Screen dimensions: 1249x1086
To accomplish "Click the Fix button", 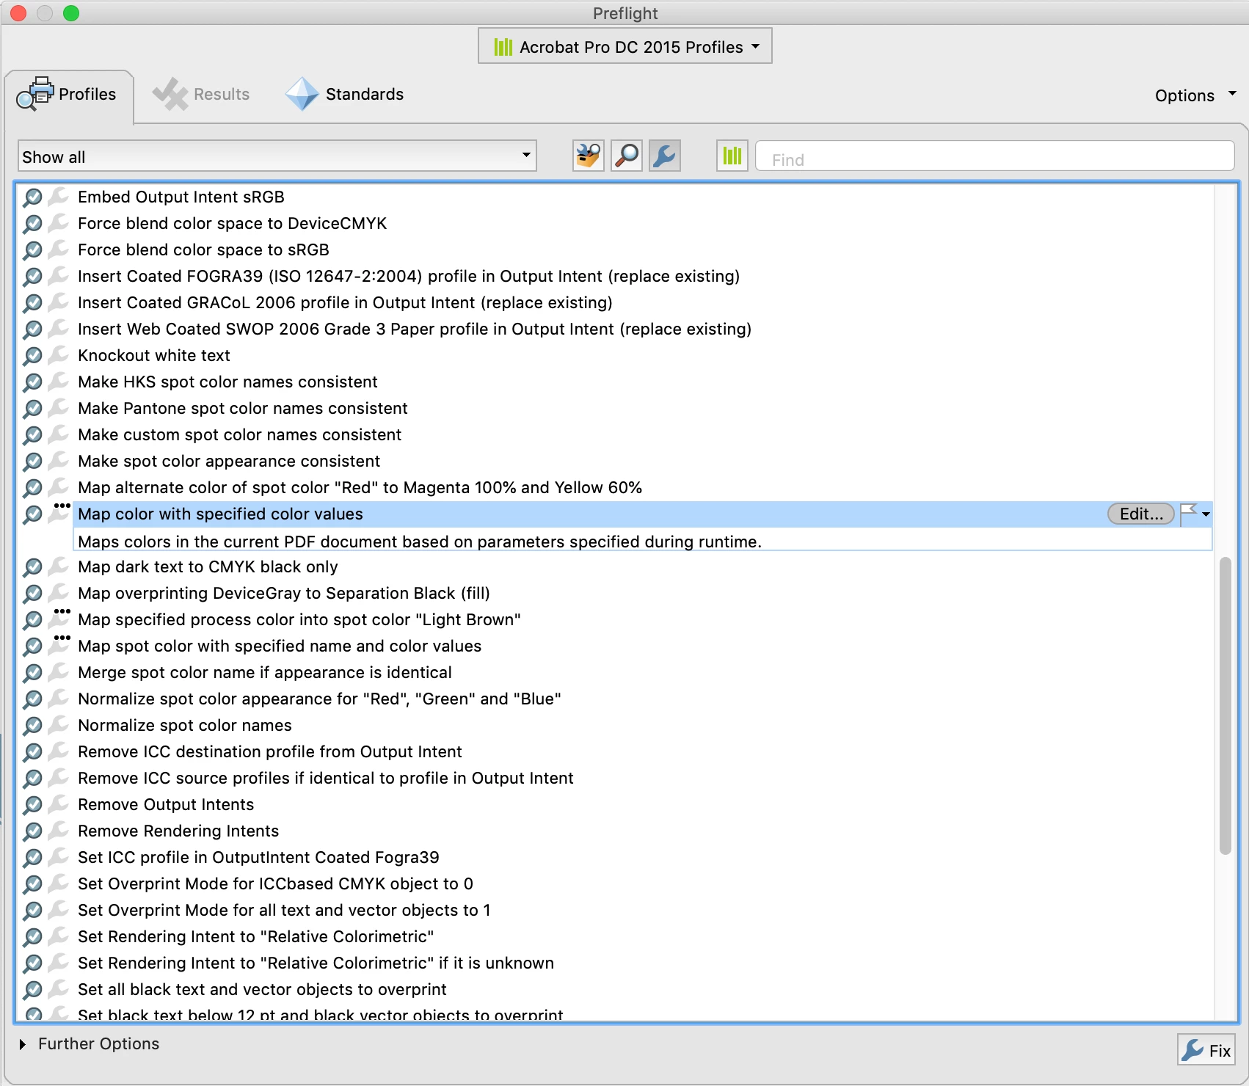I will pyautogui.click(x=1206, y=1050).
